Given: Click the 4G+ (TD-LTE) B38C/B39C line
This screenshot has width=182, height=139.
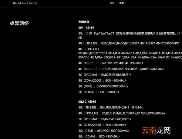Looking at the screenshot, I should (129, 44).
